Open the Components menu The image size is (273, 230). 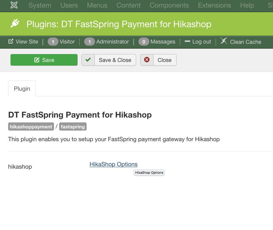point(169,5)
